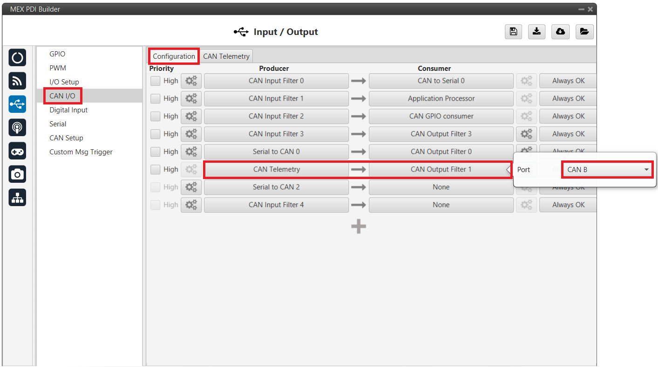658x367 pixels.
Task: Click the Serial to CAN 2 producer button
Action: 276,187
